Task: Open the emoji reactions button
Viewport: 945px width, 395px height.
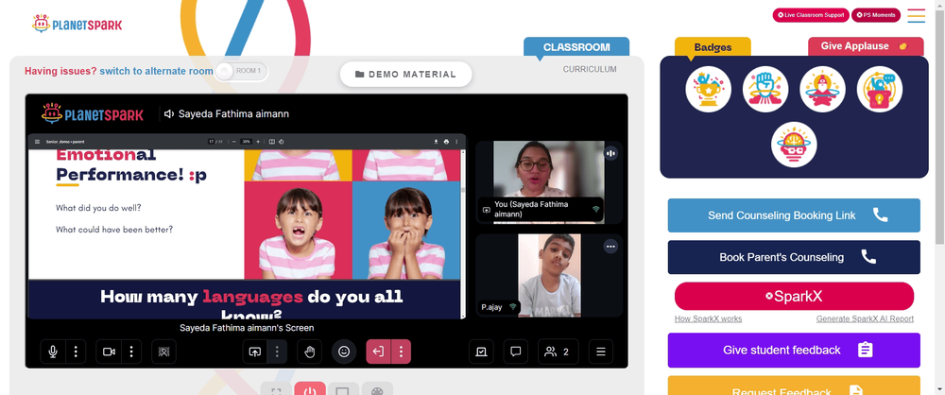Action: [x=344, y=352]
